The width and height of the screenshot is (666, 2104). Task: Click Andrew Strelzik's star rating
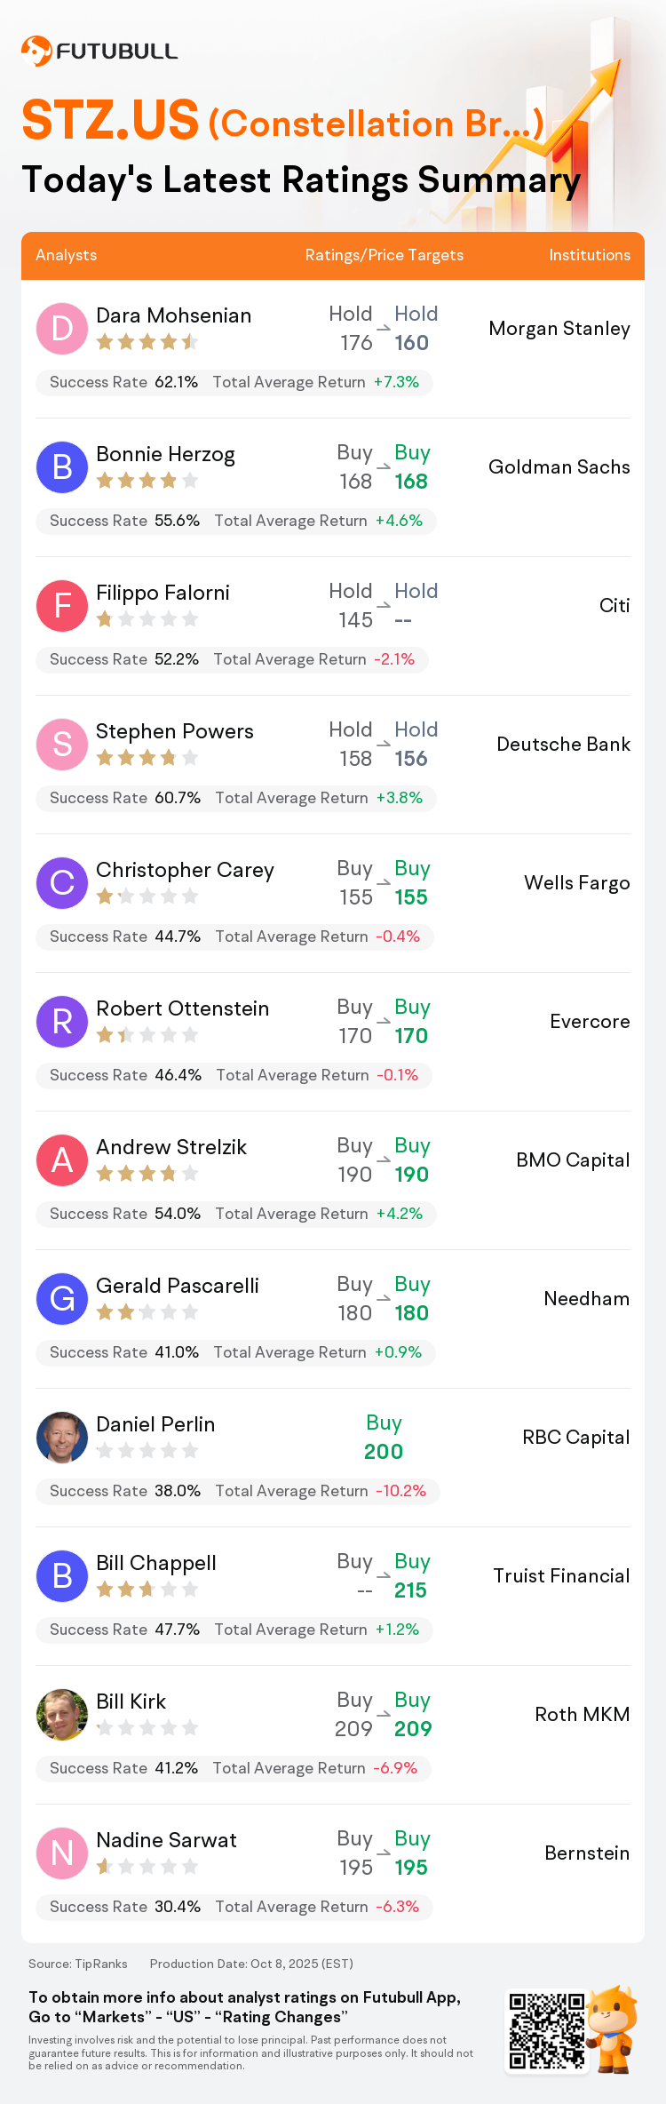click(x=147, y=1174)
